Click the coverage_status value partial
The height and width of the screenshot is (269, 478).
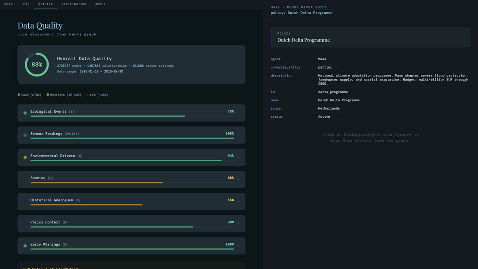(325, 67)
